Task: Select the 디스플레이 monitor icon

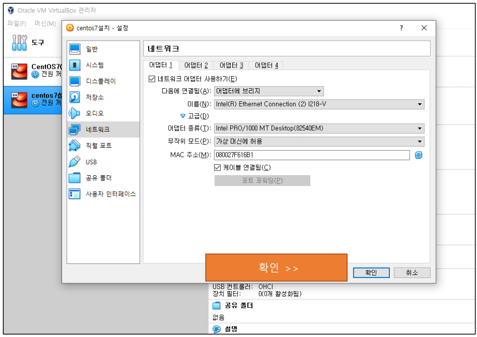Action: click(x=75, y=81)
